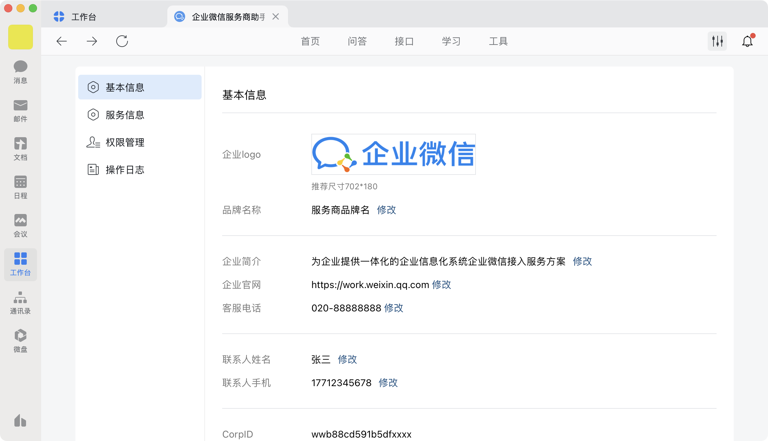Open the 接口 top navigation item
The width and height of the screenshot is (768, 441).
click(x=404, y=41)
